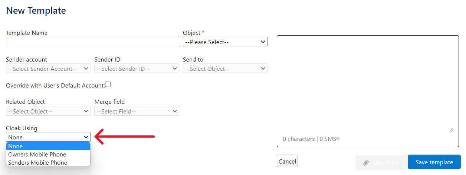Viewport: 466px width, 175px height.
Task: Click the paperclip icon on Attach file
Action: point(366,163)
